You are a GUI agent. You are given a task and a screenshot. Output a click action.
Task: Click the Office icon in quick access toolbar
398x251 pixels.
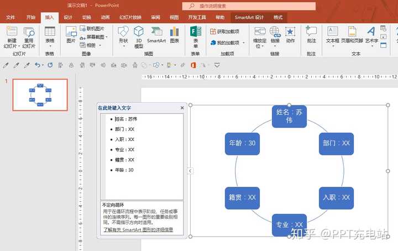point(193,65)
